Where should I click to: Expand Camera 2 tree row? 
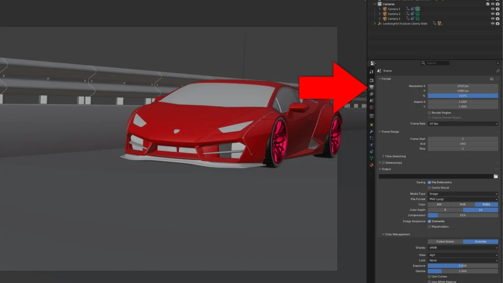[380, 14]
